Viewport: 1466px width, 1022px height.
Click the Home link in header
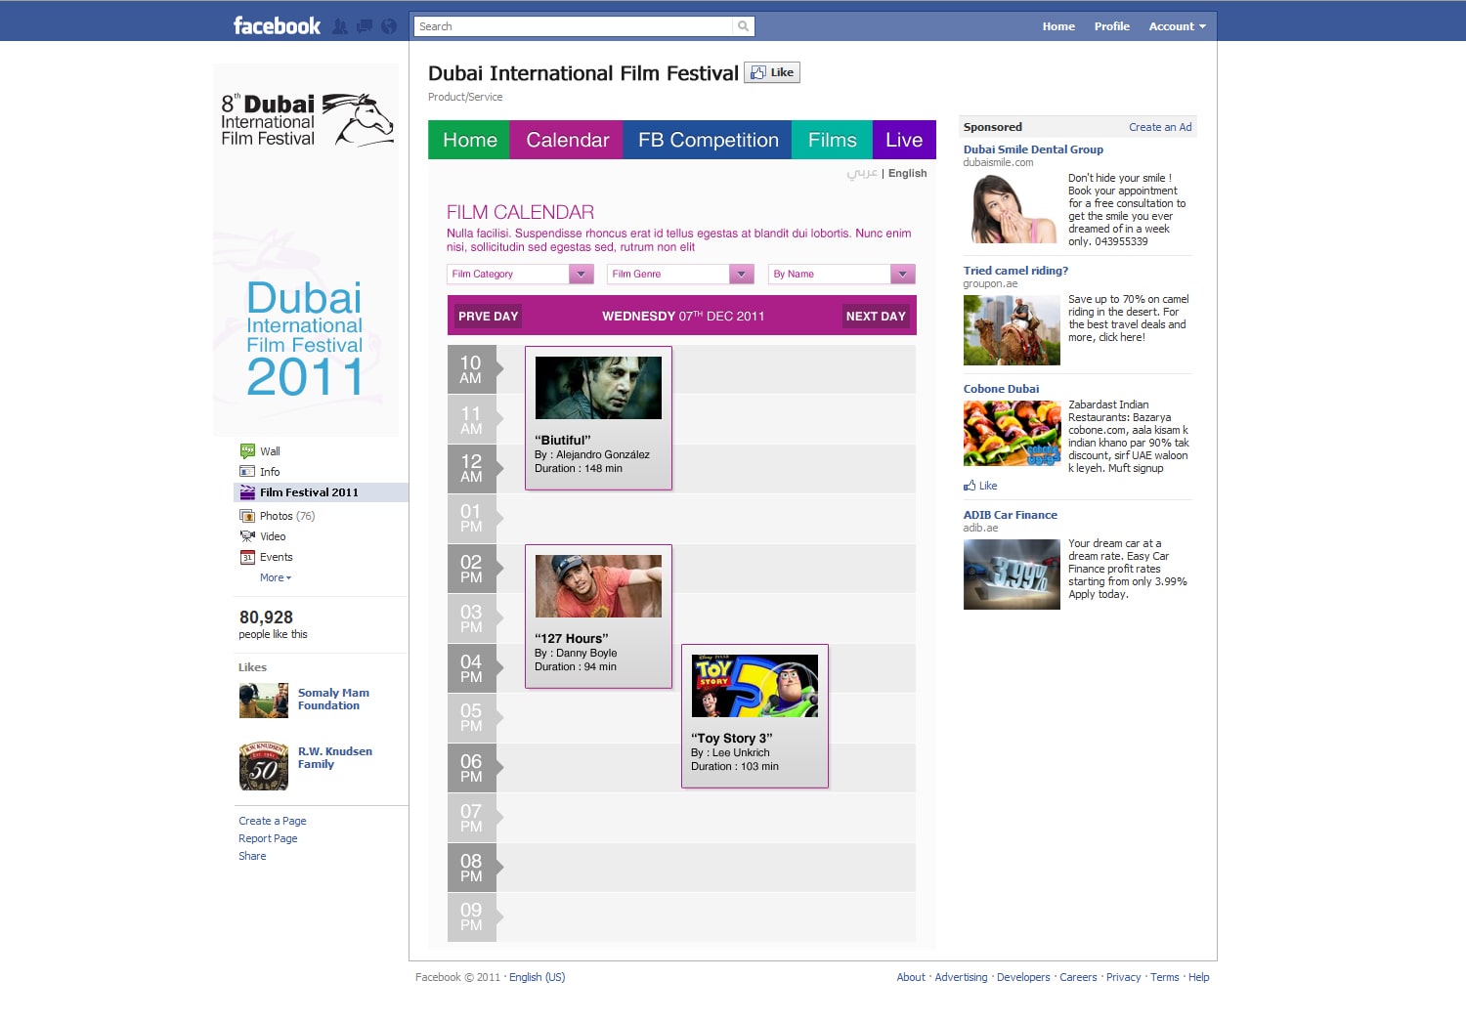[x=1058, y=26]
